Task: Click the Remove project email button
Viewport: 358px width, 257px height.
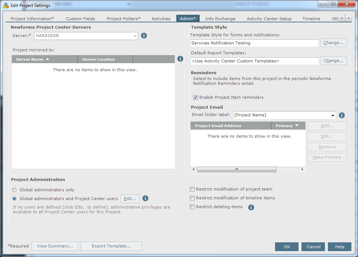Action: click(x=327, y=147)
